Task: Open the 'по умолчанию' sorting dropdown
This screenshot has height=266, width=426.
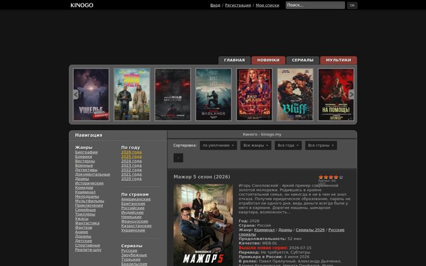Action: pyautogui.click(x=218, y=145)
